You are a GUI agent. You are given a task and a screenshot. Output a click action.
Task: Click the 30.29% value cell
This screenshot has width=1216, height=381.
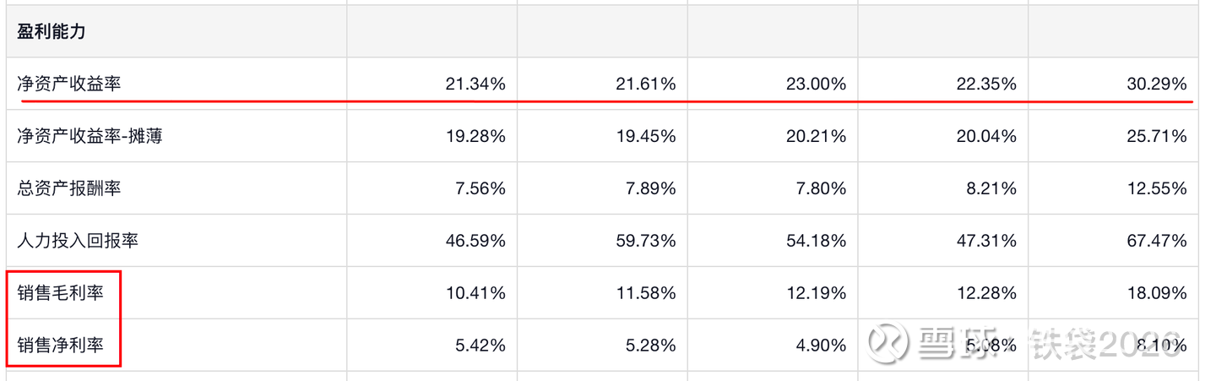coord(1157,84)
